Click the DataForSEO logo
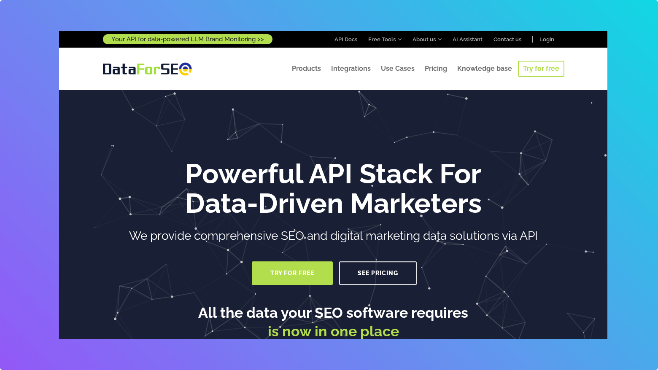Viewport: 658px width, 370px height. click(146, 69)
